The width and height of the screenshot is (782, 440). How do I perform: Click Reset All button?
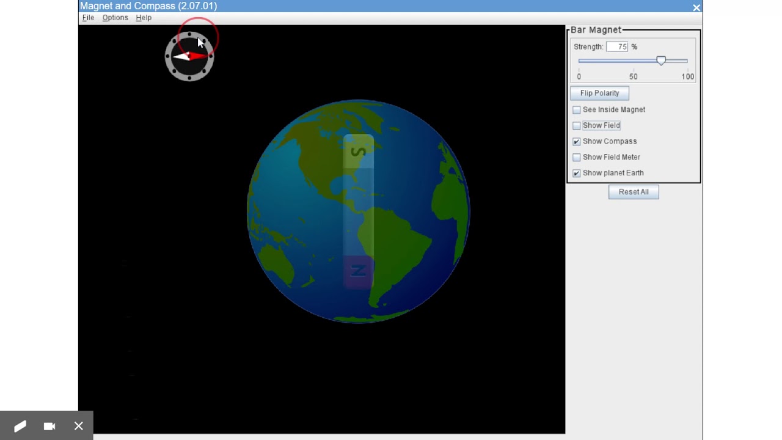[634, 192]
